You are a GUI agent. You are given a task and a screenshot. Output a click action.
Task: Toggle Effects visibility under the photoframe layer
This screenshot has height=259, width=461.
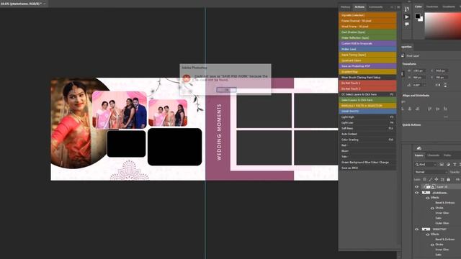[428, 198]
